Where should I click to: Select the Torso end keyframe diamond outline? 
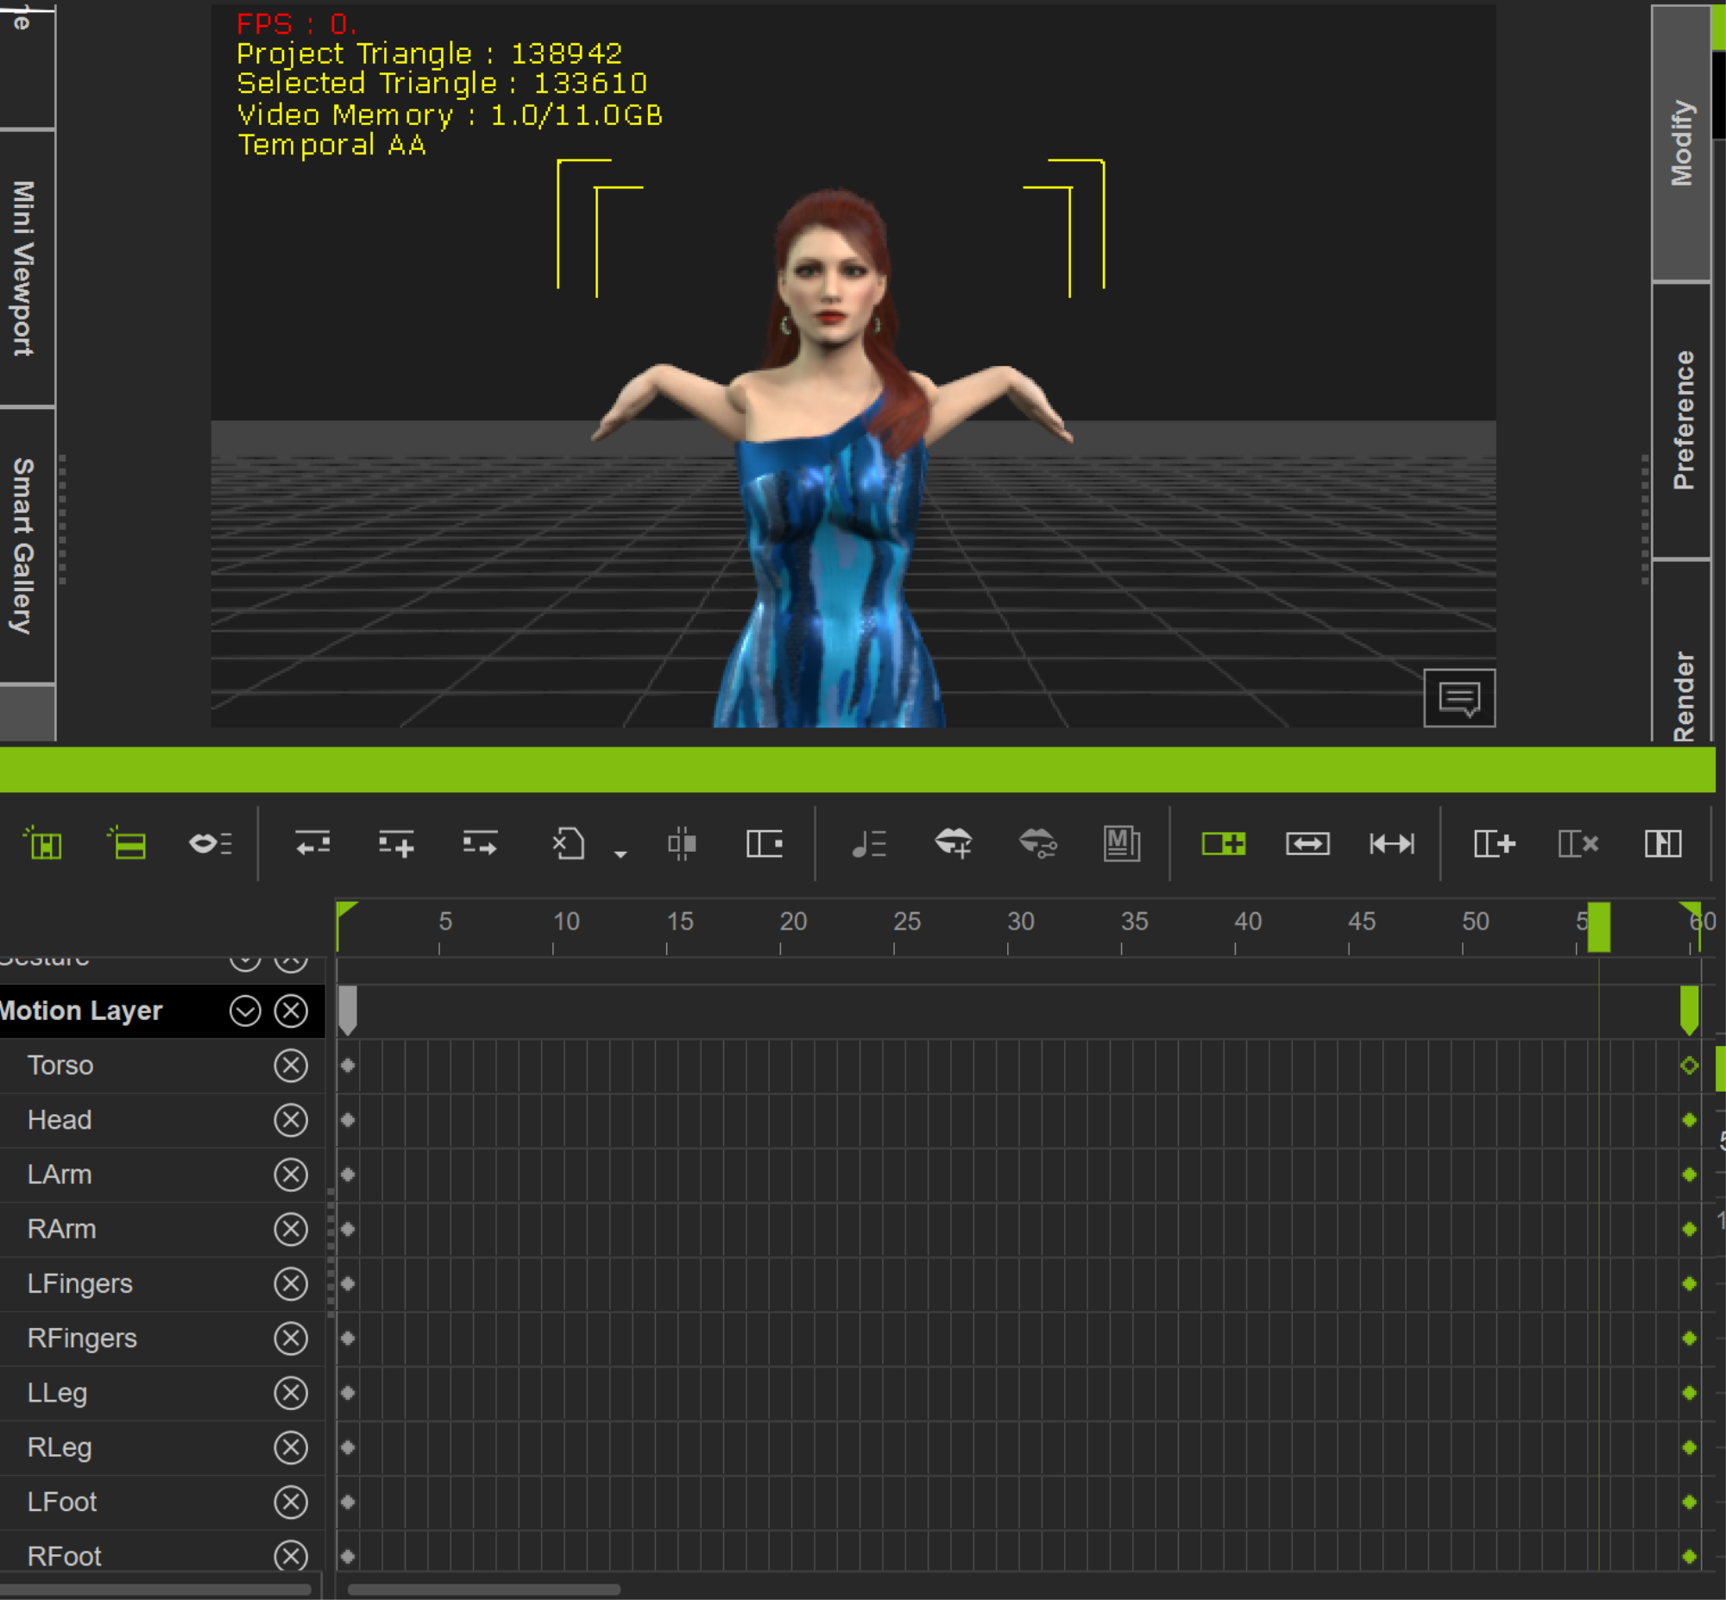click(1689, 1065)
